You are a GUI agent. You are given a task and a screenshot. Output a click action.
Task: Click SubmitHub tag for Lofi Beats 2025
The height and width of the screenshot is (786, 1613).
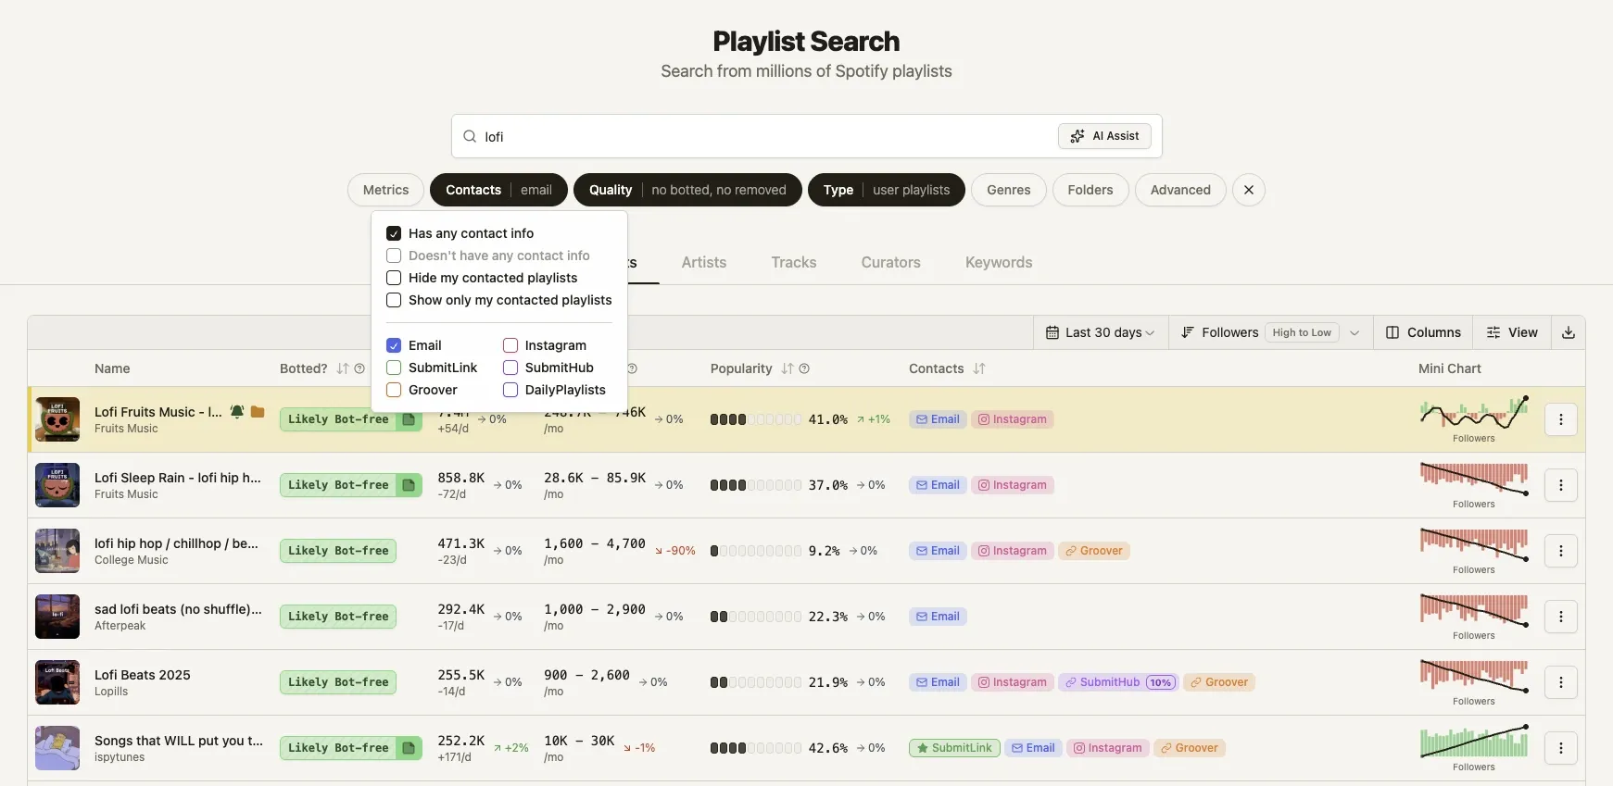pyautogui.click(x=1118, y=682)
